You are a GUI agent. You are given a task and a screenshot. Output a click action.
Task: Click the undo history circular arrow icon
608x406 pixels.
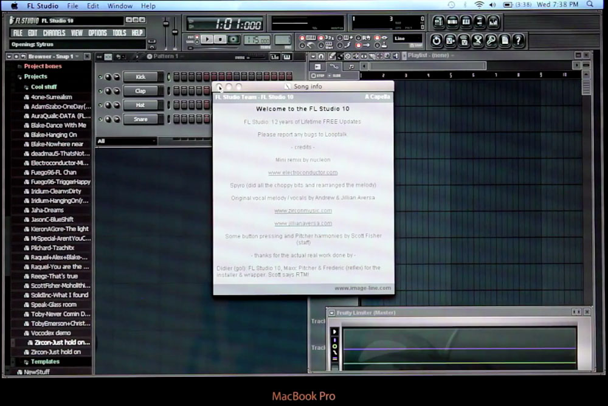click(x=436, y=40)
